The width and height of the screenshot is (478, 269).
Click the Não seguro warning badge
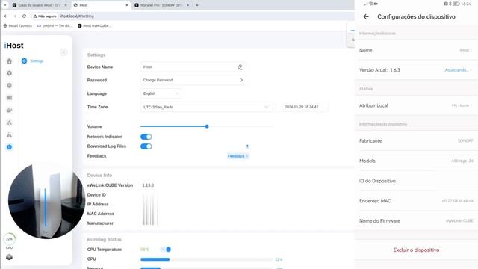(45, 16)
